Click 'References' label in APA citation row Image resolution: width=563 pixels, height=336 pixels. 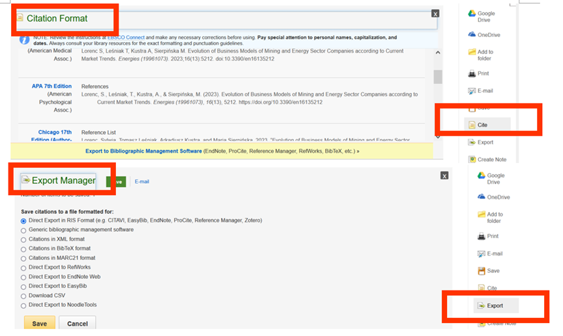(x=94, y=86)
